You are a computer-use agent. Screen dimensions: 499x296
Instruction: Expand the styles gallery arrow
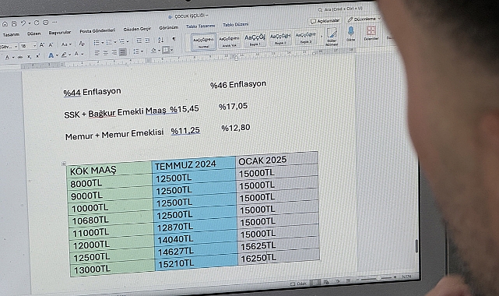point(321,37)
